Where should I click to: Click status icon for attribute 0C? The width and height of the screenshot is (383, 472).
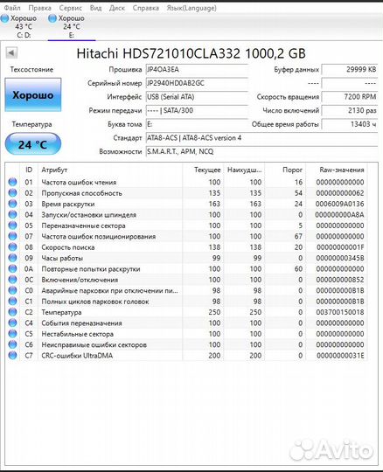(12, 280)
